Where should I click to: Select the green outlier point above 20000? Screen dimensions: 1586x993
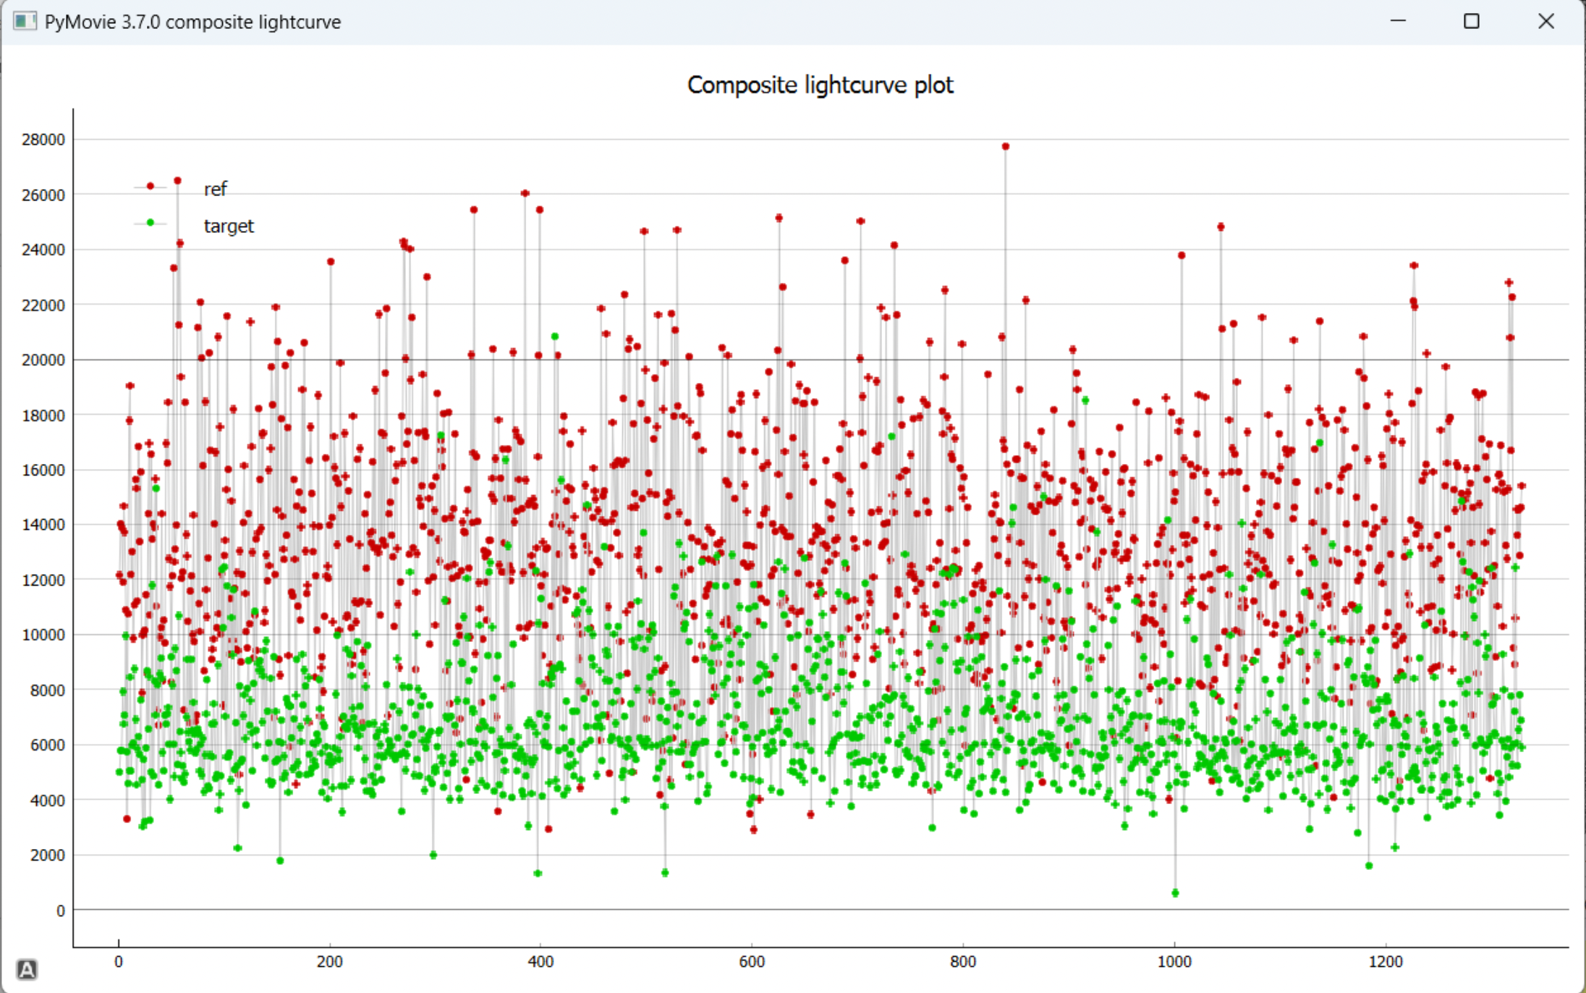coord(555,337)
